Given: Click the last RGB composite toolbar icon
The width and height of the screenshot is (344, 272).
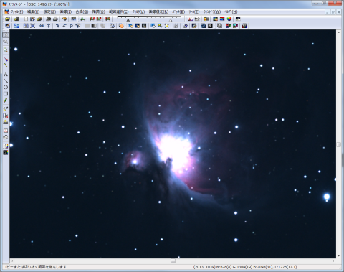Looking at the screenshot, I should click(x=244, y=26).
